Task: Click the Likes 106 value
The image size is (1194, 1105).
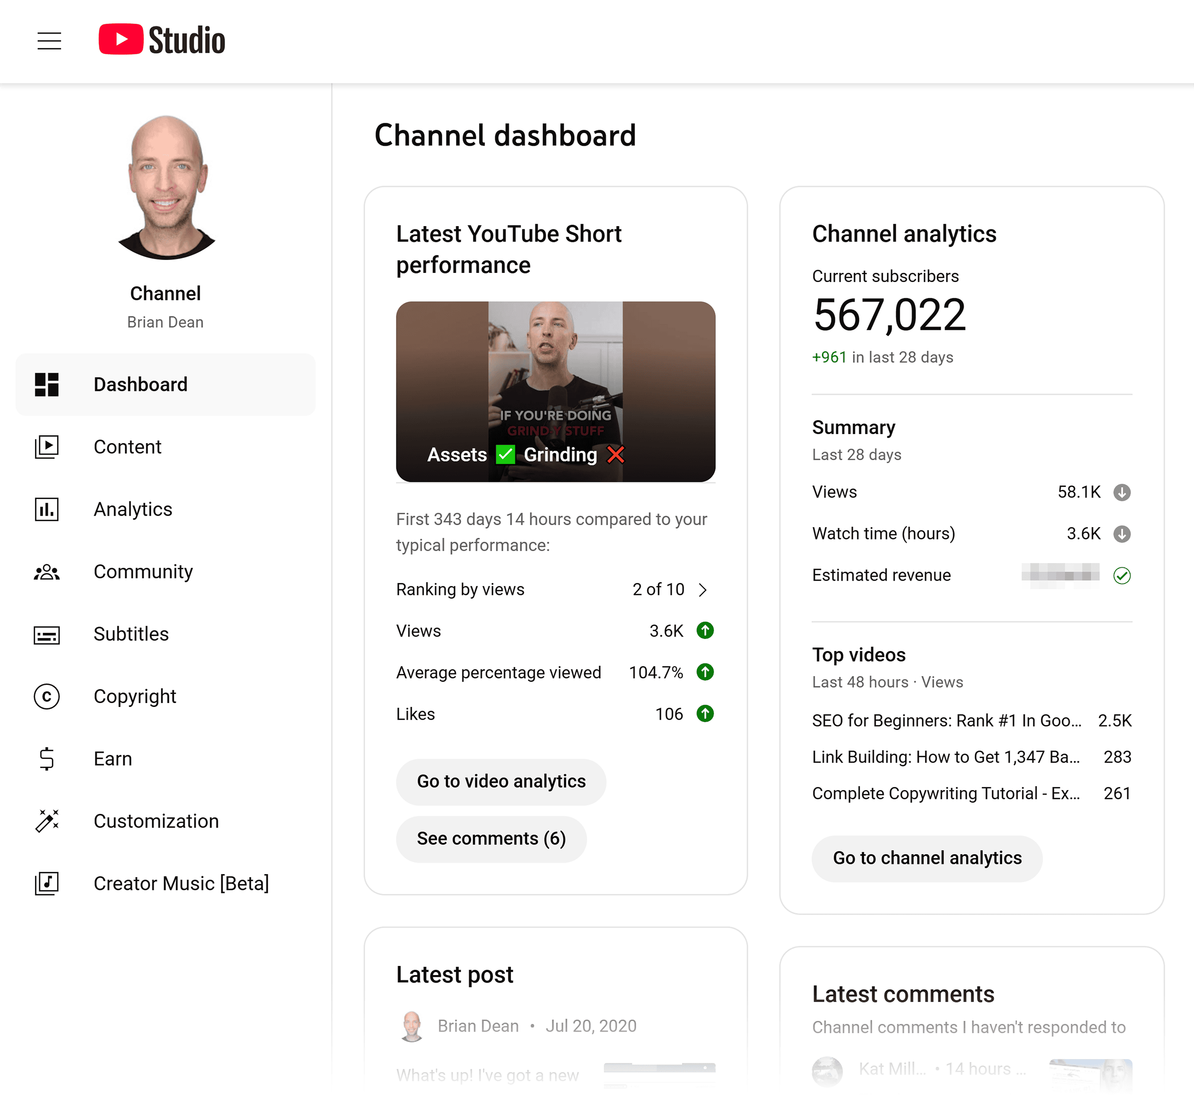Action: click(669, 714)
